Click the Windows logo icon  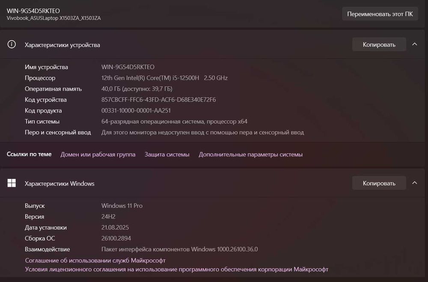[12, 183]
